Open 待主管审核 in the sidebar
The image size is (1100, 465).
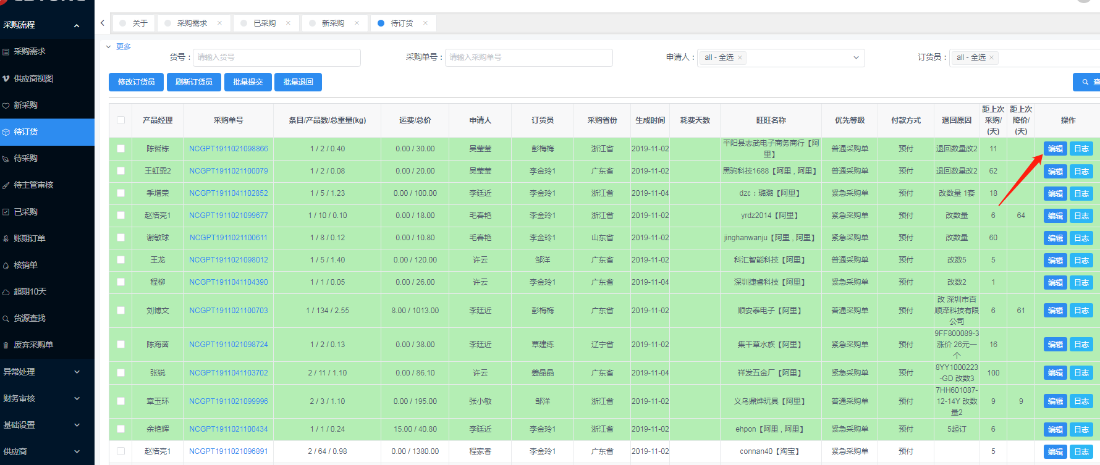tap(33, 185)
